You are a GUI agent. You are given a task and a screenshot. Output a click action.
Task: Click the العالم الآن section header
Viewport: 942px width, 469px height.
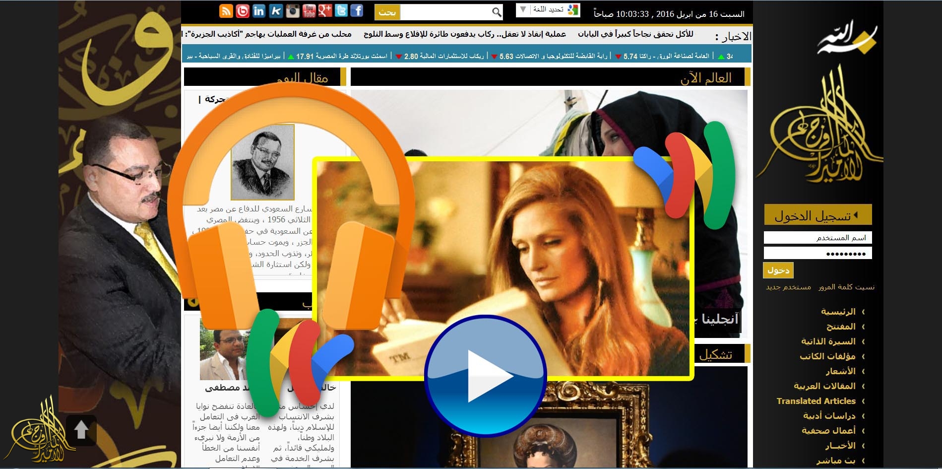click(x=551, y=77)
